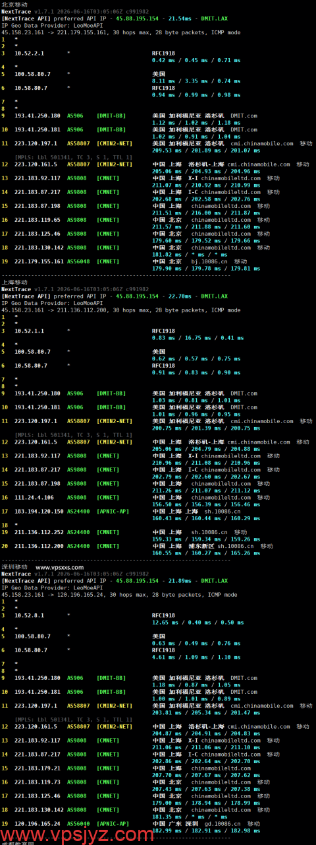Select latency '0.62 ms / 0.57 ms / 0.75 ms'
This screenshot has height=845, width=316.
click(x=196, y=358)
